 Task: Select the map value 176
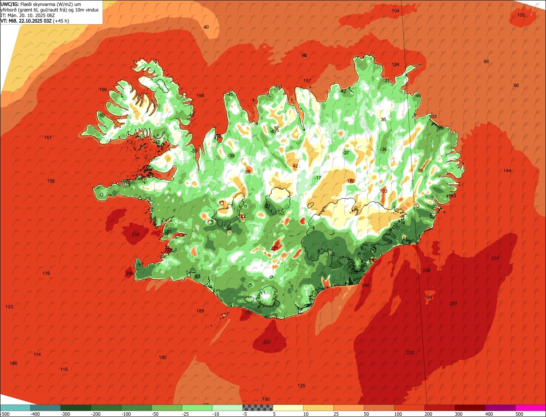[x=46, y=273]
